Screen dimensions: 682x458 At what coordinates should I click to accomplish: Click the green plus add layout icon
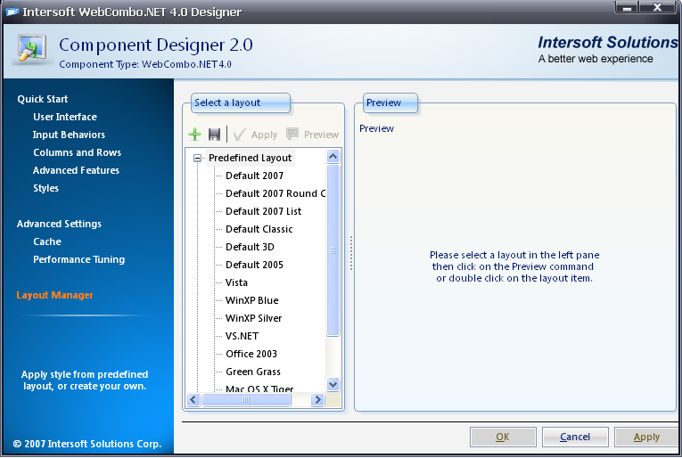click(195, 135)
